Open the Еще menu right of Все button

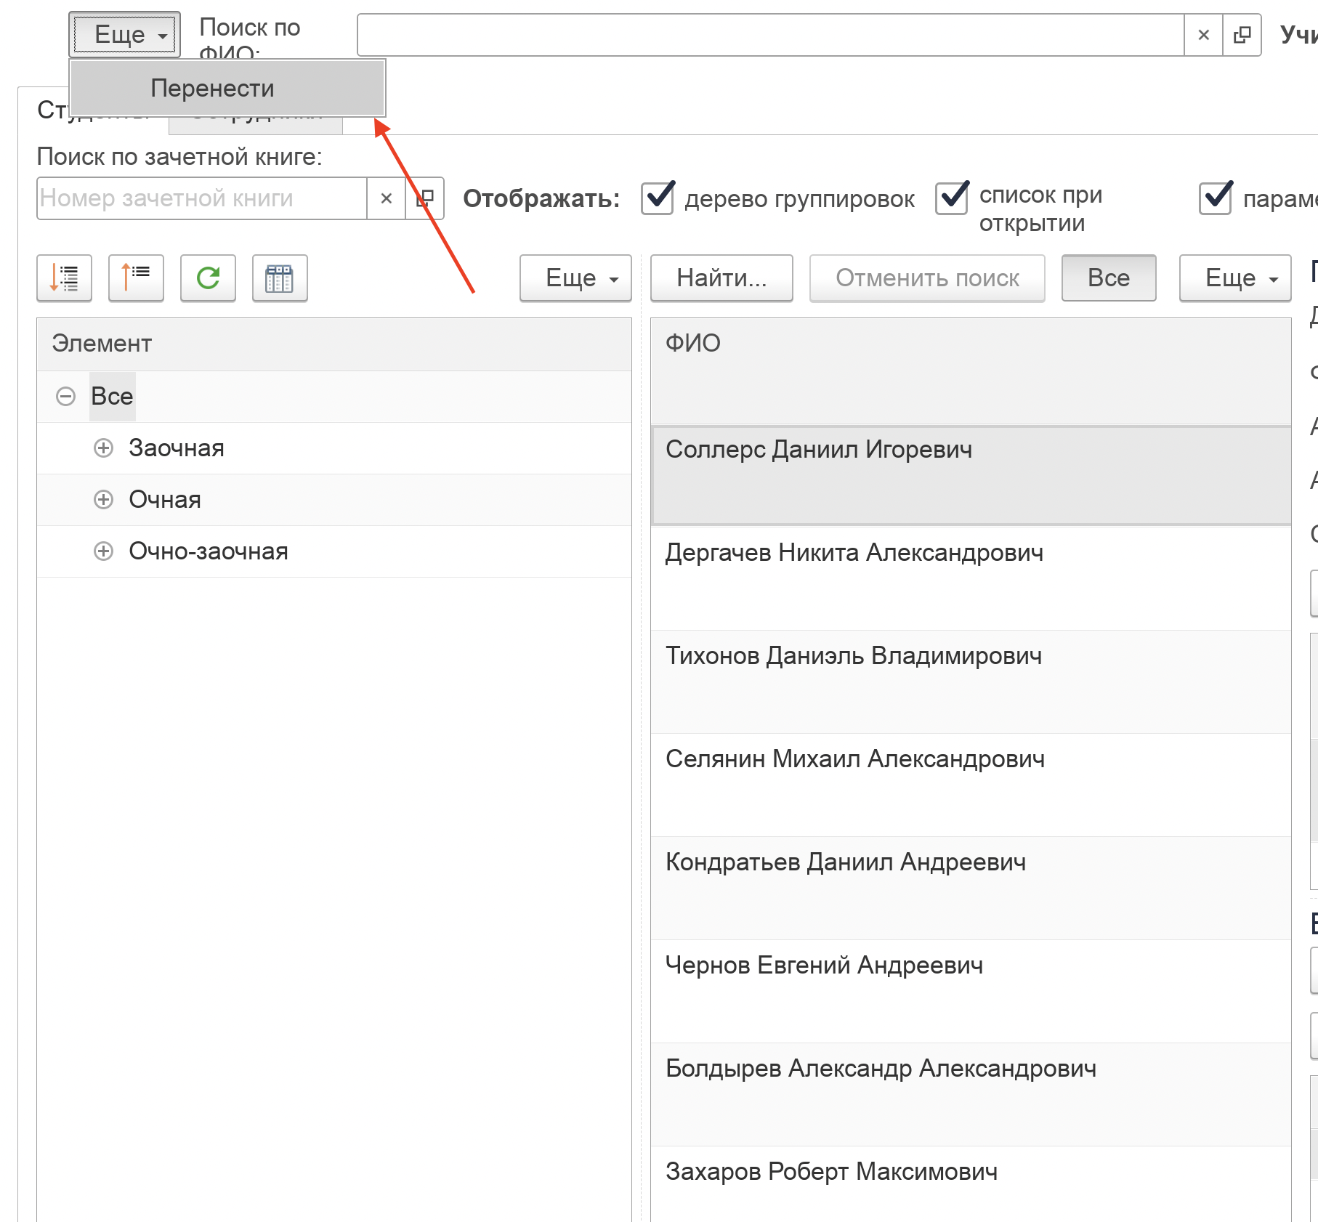pos(1234,278)
